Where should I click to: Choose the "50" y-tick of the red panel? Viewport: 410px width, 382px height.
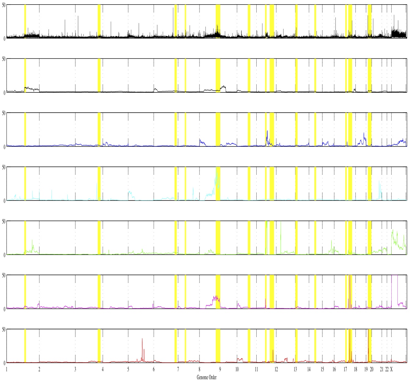click(x=4, y=329)
